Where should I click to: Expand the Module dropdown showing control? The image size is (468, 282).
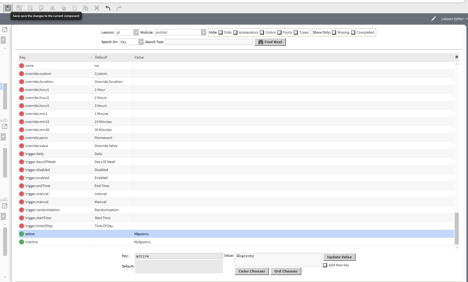203,32
